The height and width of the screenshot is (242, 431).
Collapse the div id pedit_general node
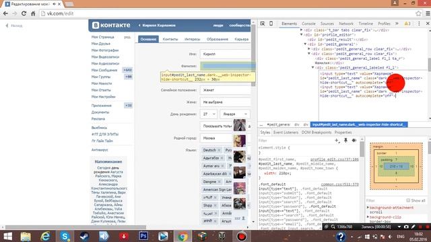pyautogui.click(x=305, y=44)
